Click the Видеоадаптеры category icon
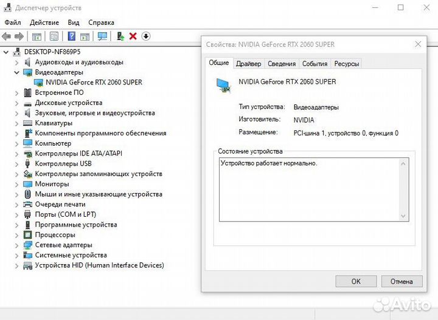 click(27, 72)
